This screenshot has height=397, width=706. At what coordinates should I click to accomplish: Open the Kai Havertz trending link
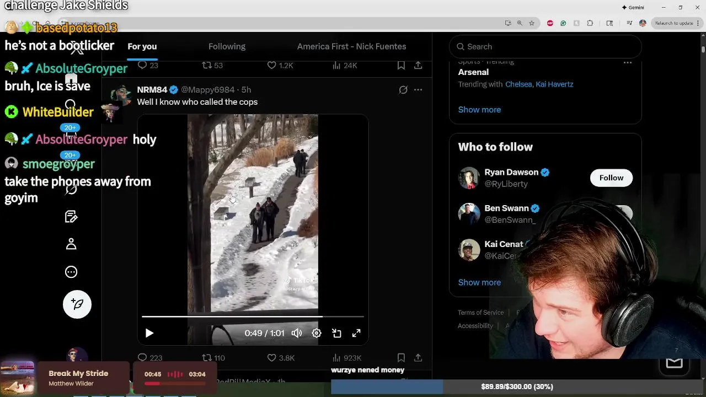click(555, 84)
